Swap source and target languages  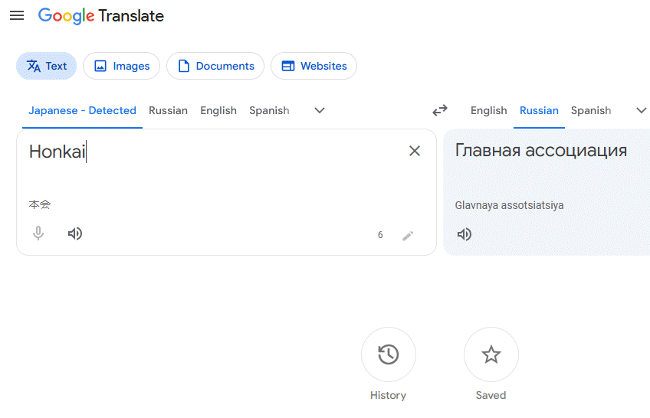pos(440,110)
